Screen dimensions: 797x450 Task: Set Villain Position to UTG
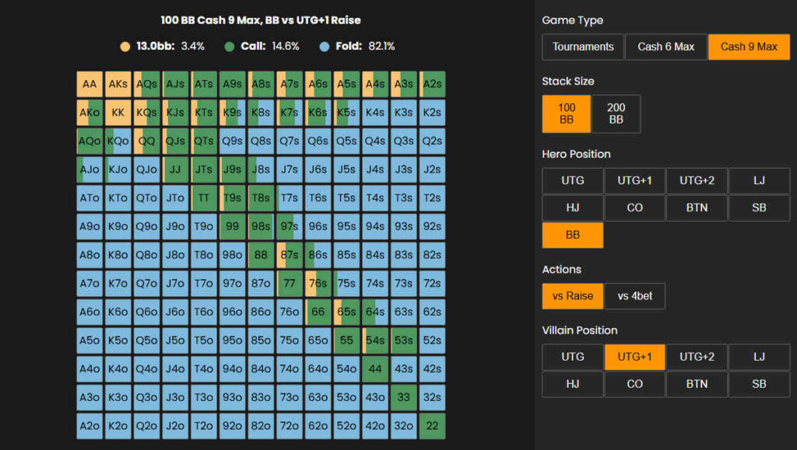(x=573, y=357)
